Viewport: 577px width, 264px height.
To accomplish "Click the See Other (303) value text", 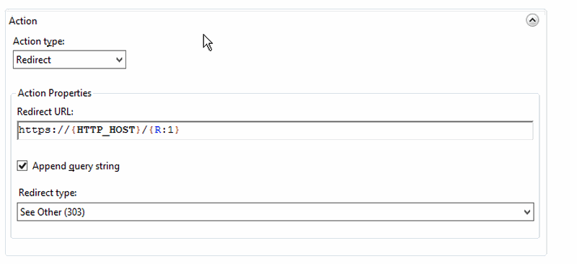I will (52, 212).
